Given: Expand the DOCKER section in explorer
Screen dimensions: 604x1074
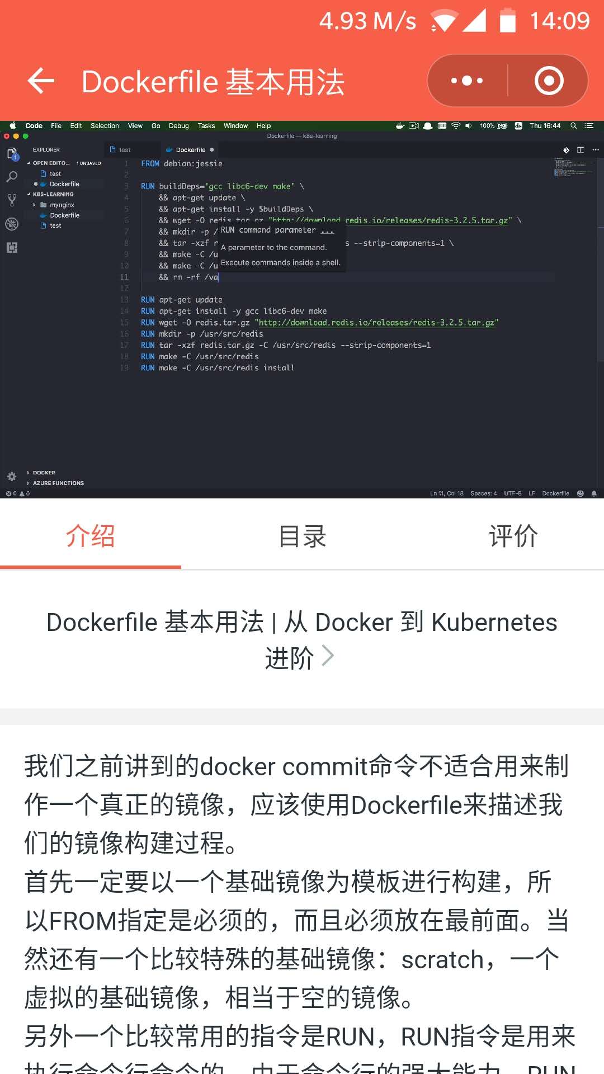Looking at the screenshot, I should (x=44, y=473).
